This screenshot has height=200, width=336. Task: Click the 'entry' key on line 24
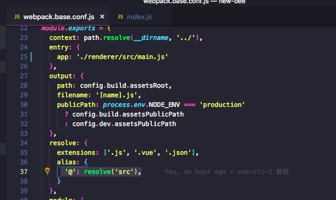(x=59, y=47)
